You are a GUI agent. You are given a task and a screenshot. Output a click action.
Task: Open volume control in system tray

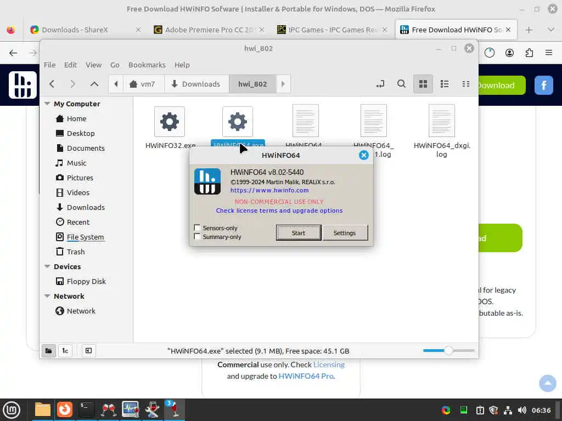[x=522, y=410]
